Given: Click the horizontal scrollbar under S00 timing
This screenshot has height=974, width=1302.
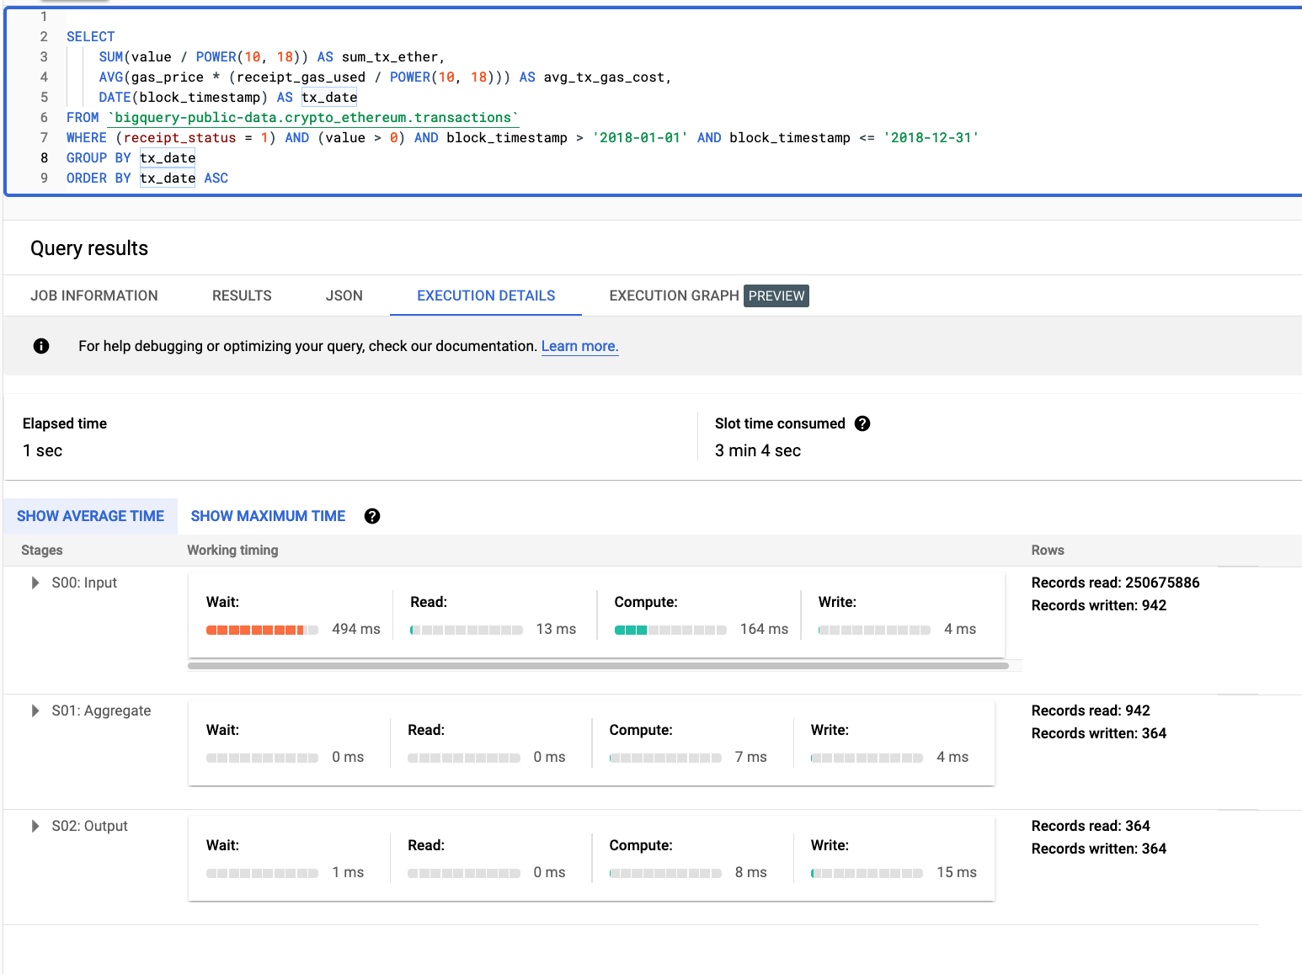Looking at the screenshot, I should click(x=598, y=666).
